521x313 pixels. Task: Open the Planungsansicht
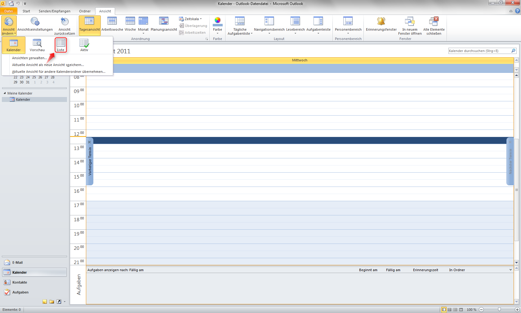coord(163,25)
